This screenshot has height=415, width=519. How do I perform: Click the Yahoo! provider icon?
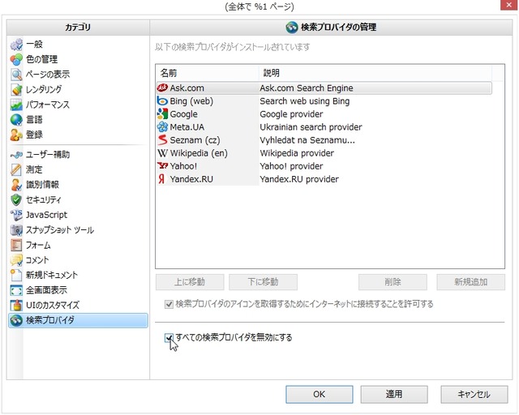(x=162, y=166)
